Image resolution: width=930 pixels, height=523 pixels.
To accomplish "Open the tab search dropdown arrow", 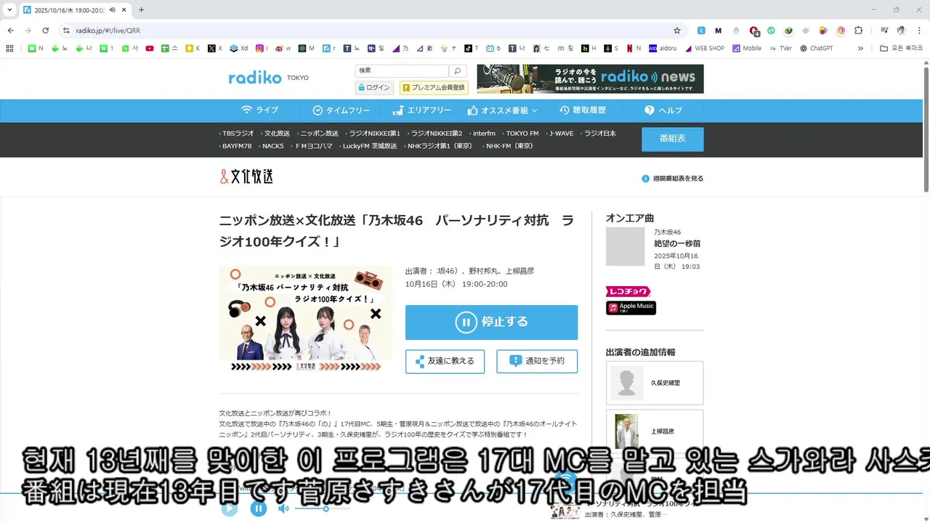I will coord(9,9).
